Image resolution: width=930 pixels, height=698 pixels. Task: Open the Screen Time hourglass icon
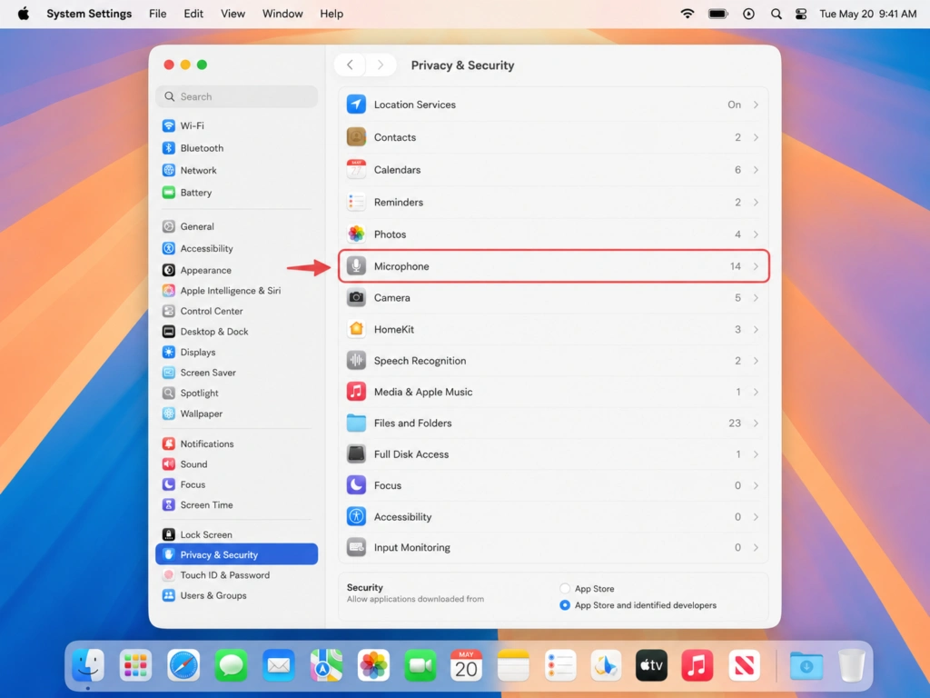[x=168, y=504]
